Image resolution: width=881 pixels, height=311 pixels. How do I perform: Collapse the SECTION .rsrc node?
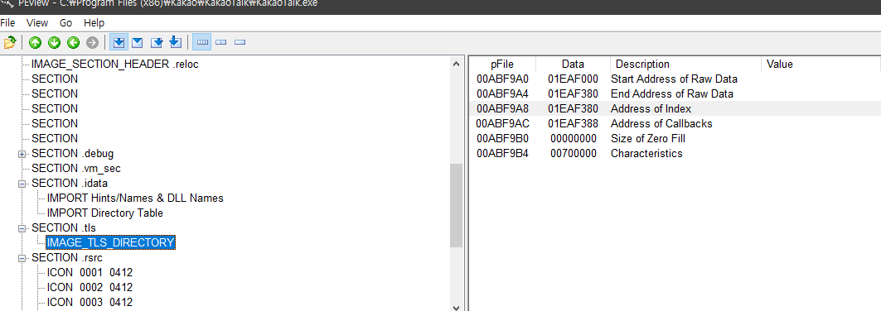[x=22, y=258]
